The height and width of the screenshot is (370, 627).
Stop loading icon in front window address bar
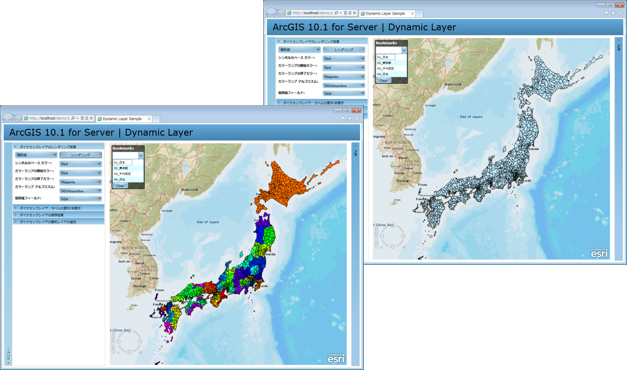click(x=91, y=118)
